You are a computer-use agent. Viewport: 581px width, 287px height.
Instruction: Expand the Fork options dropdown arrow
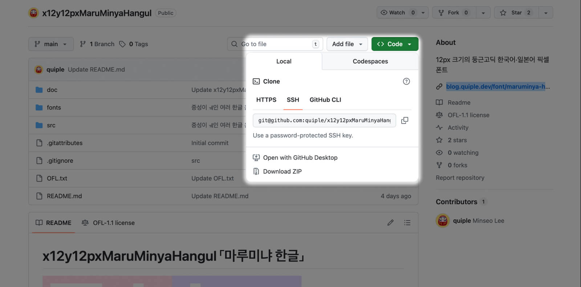coord(483,13)
